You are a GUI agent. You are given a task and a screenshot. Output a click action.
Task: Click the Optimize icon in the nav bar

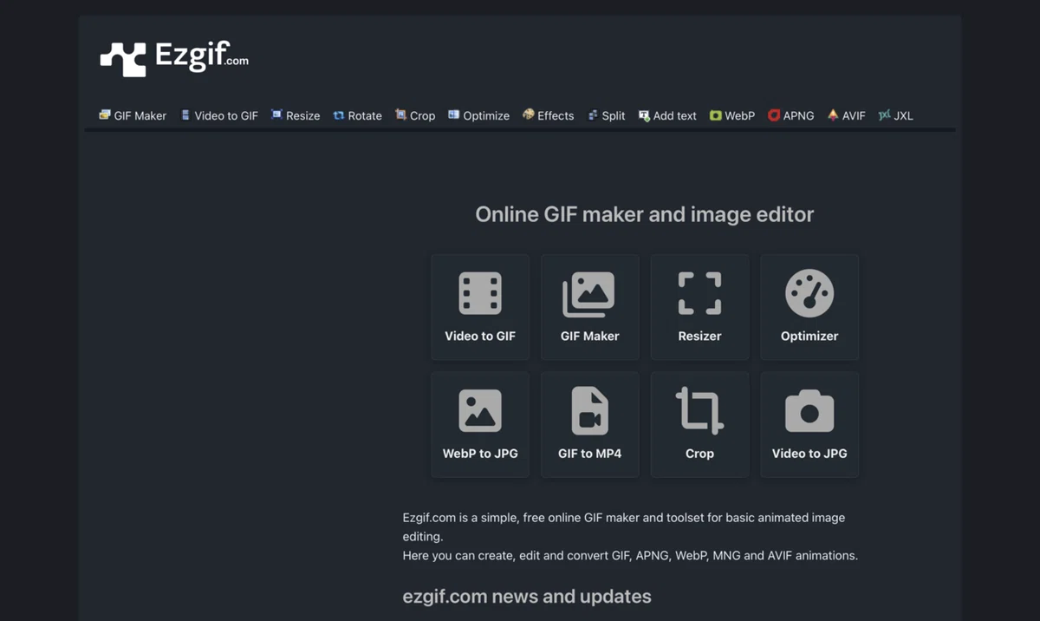coord(453,114)
